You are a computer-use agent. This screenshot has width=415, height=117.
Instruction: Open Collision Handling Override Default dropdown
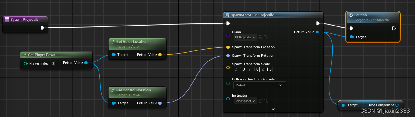pos(260,85)
